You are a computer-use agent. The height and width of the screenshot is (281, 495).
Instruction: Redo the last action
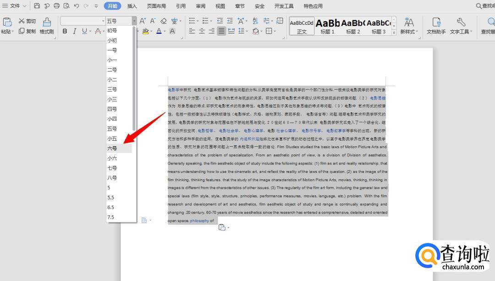pos(86,6)
